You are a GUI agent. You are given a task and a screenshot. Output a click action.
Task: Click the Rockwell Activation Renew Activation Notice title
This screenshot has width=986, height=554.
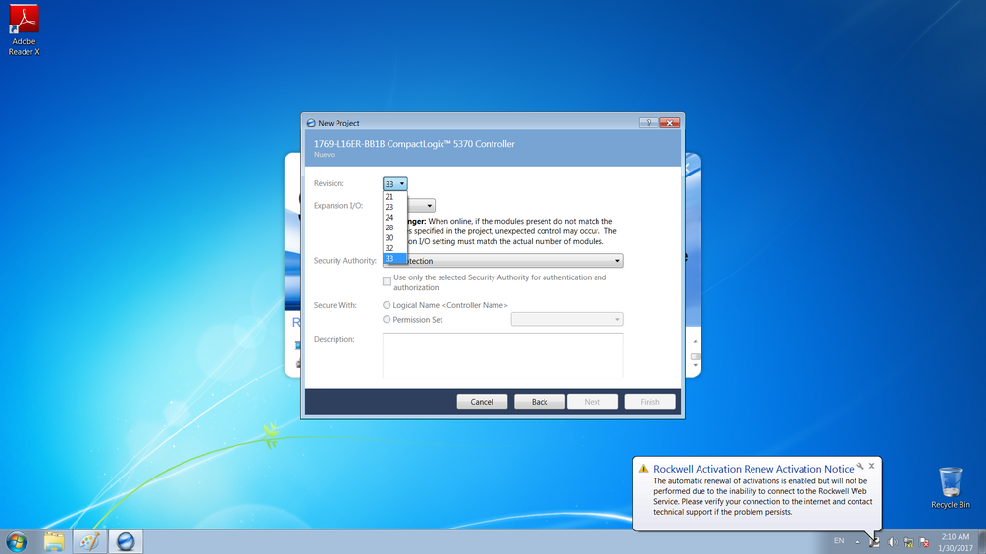753,469
